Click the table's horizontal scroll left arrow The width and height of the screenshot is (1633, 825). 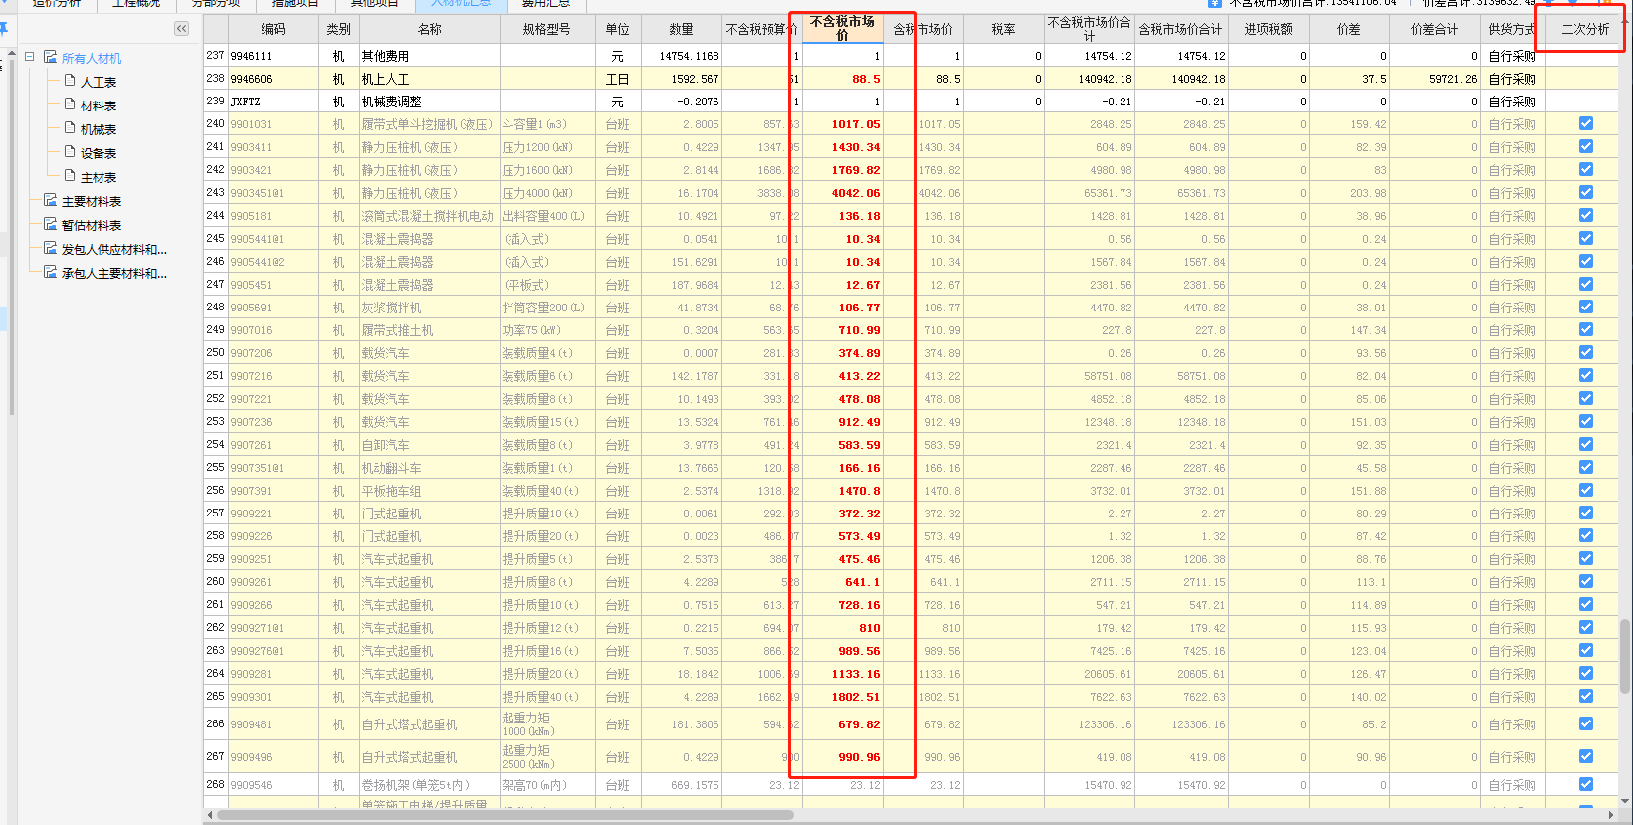[x=209, y=815]
